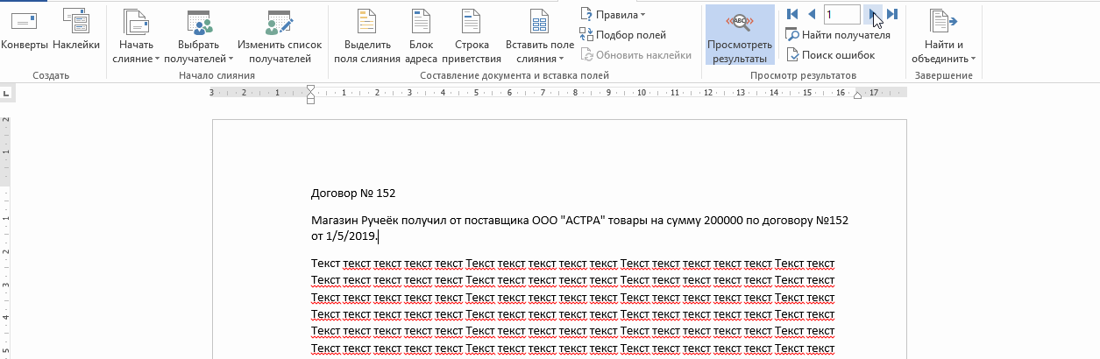
Task: Go to first record arrow
Action: 792,14
